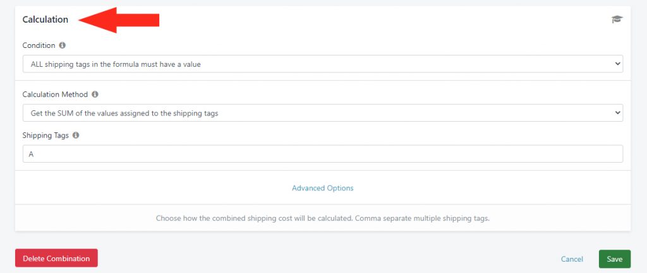This screenshot has height=273, width=647.
Task: Click the red Delete Combination button
Action: pos(56,258)
